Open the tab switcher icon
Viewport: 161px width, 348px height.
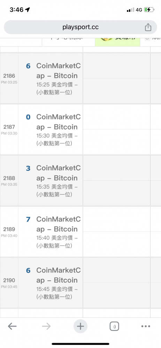click(x=114, y=326)
